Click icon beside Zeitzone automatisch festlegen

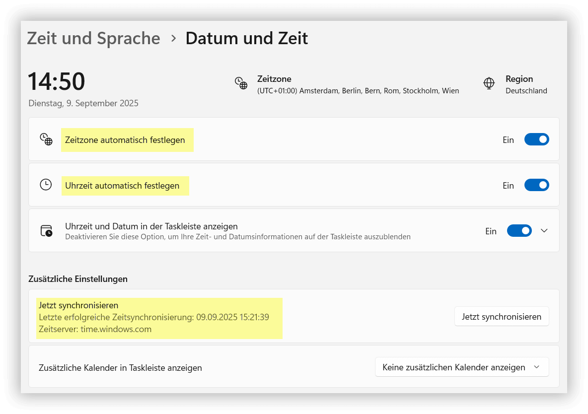tap(46, 139)
